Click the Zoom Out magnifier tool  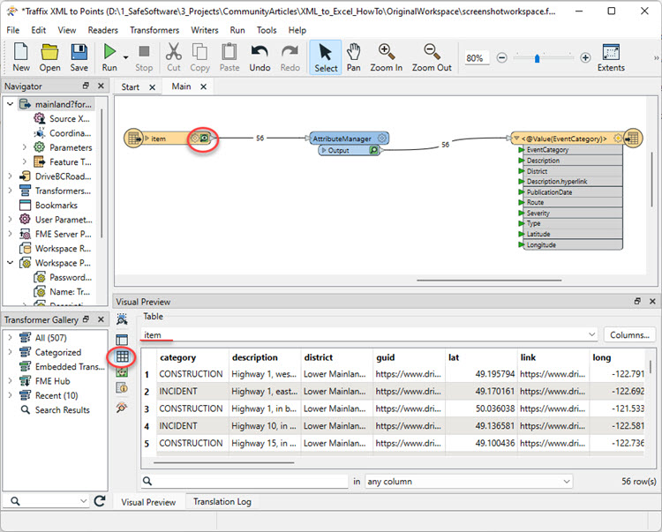(x=432, y=57)
